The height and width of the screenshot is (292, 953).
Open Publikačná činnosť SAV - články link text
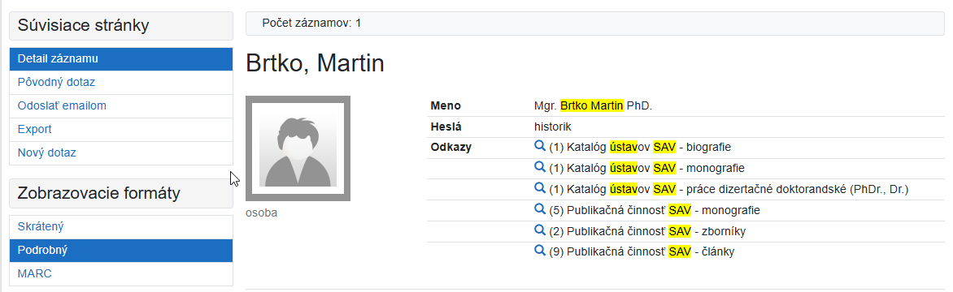[642, 251]
